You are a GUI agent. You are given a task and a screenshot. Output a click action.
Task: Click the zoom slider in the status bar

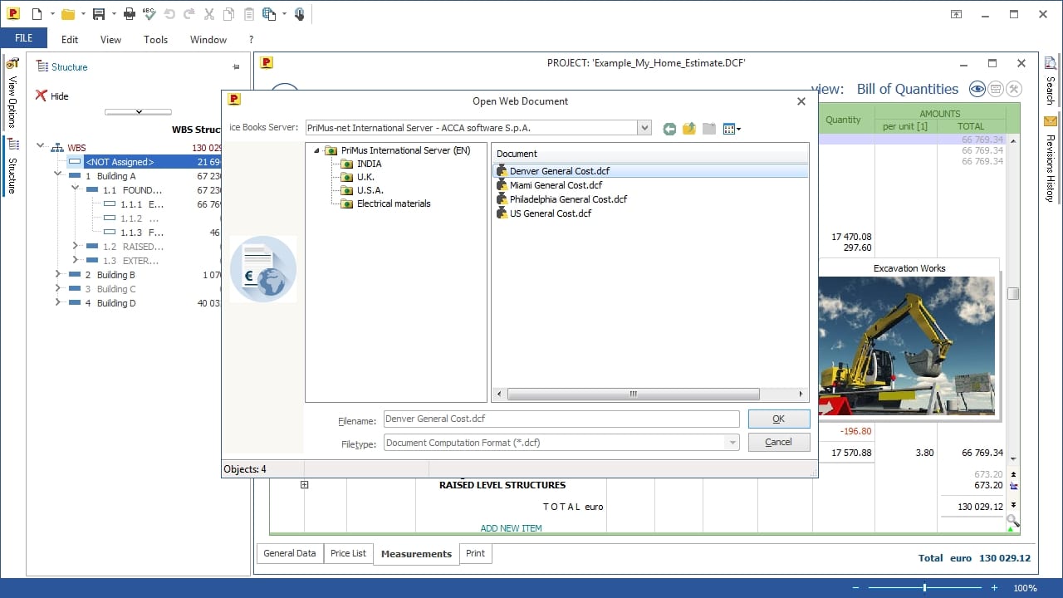coord(924,588)
